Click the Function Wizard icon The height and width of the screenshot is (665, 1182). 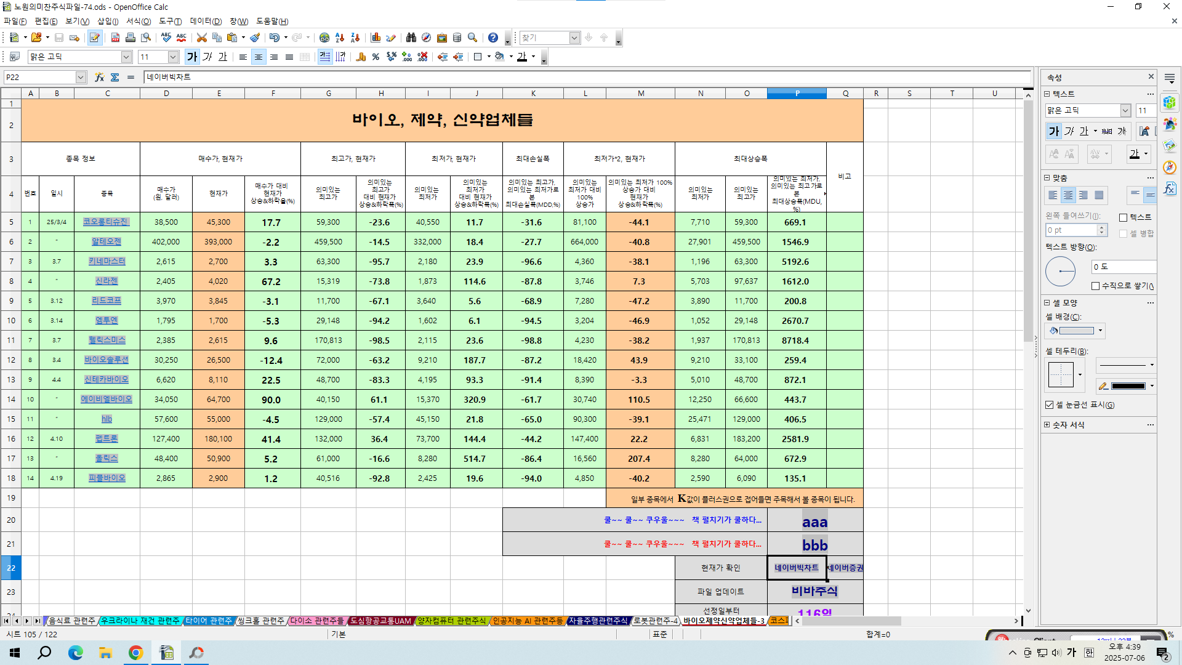[99, 77]
